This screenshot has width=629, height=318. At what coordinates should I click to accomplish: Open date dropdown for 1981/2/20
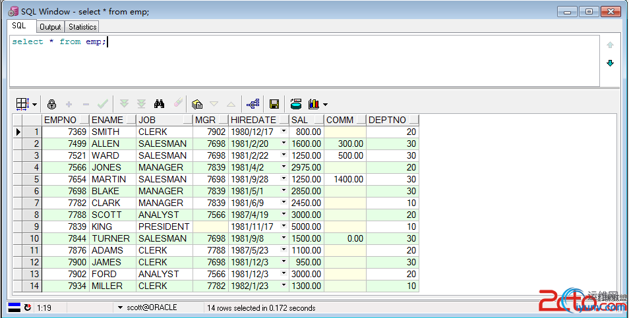pyautogui.click(x=284, y=143)
